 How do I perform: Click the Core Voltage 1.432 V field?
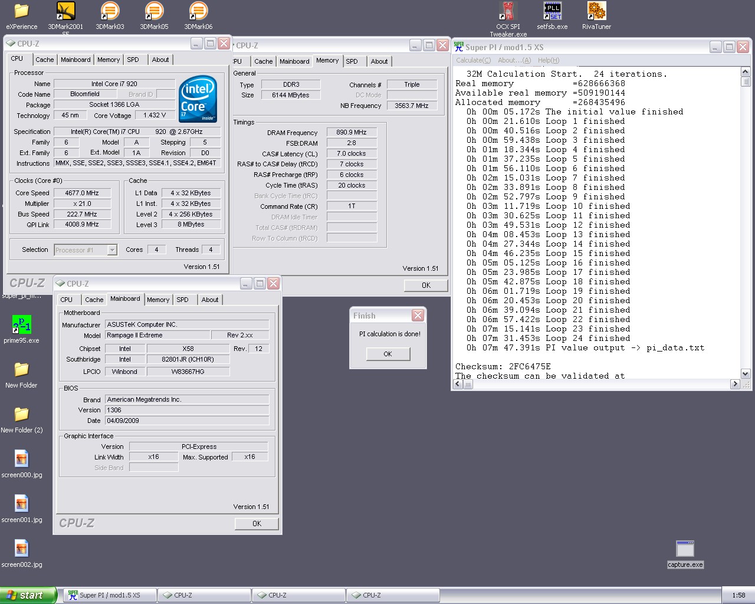tap(155, 115)
